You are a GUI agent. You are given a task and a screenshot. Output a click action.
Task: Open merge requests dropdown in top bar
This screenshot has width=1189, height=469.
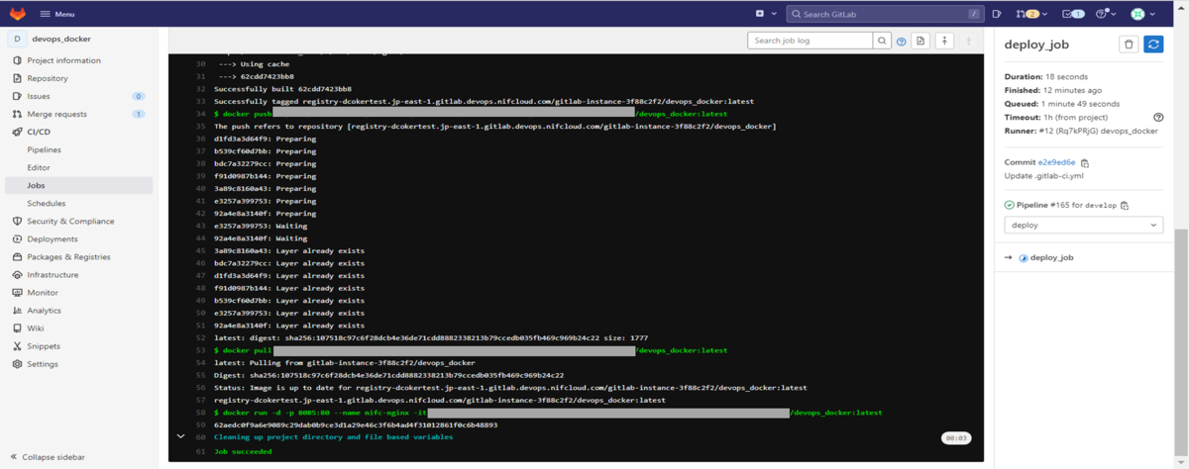pyautogui.click(x=1032, y=14)
